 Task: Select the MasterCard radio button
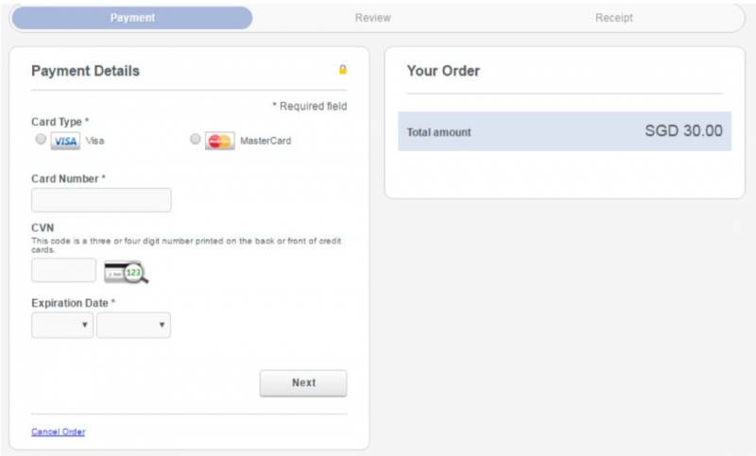click(196, 140)
